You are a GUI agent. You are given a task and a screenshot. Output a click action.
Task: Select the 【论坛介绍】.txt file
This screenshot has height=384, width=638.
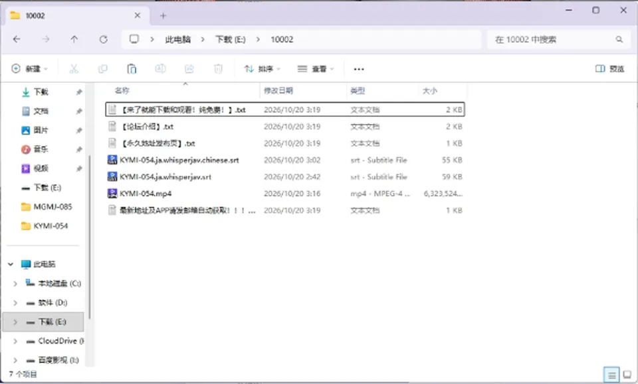pyautogui.click(x=285, y=127)
